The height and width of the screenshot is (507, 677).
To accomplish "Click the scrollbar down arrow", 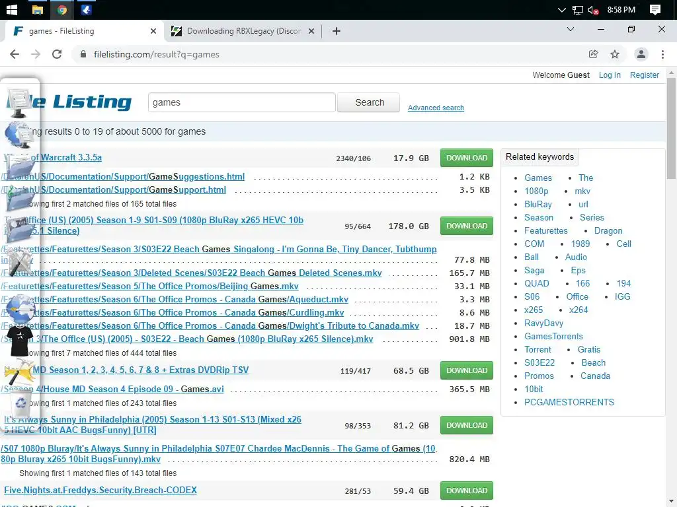I will point(672,502).
